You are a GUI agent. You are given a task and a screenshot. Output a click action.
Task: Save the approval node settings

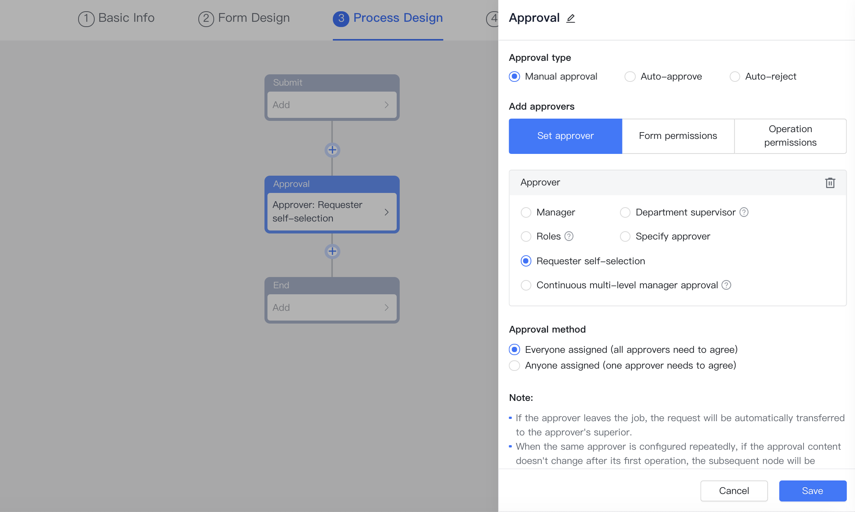pyautogui.click(x=813, y=491)
